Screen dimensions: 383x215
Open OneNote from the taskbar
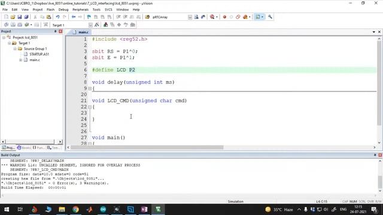pyautogui.click(x=144, y=210)
